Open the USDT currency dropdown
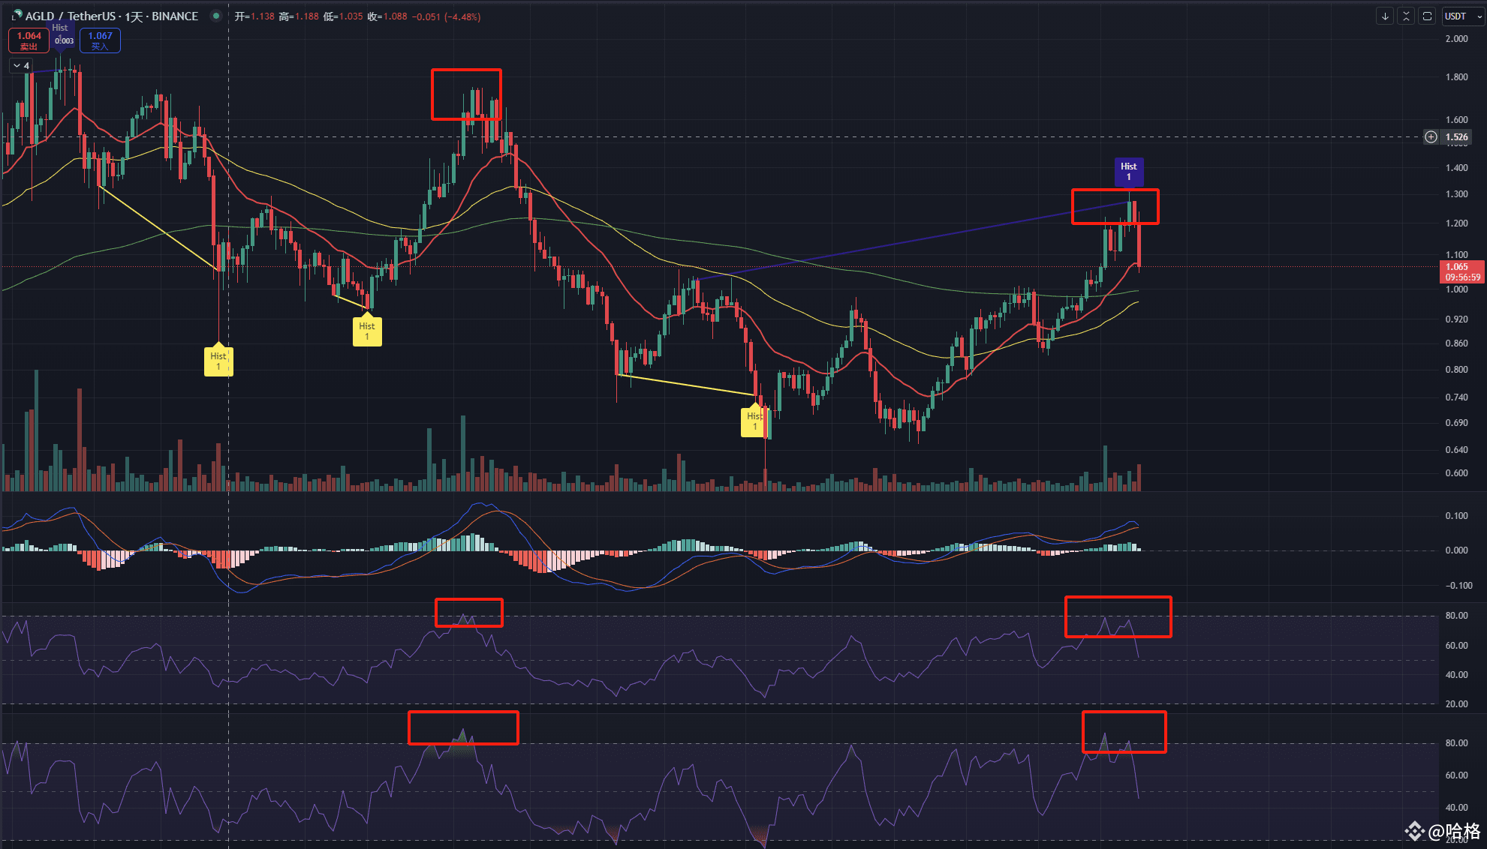This screenshot has height=849, width=1487. (1455, 16)
